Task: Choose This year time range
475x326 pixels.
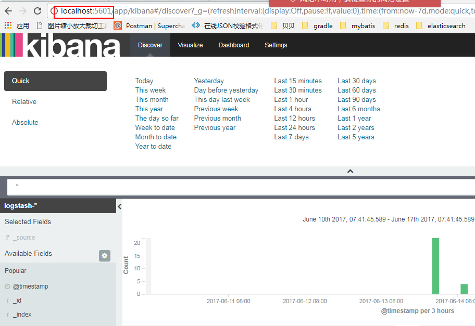Action: pos(149,109)
